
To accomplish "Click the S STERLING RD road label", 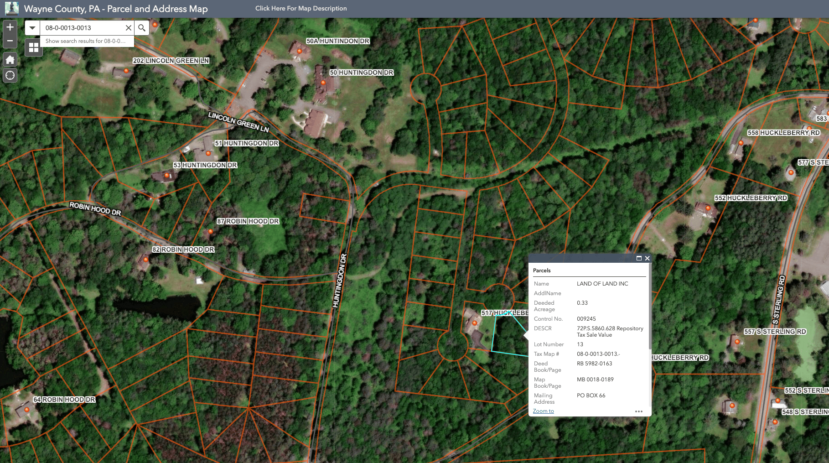I will [x=779, y=300].
